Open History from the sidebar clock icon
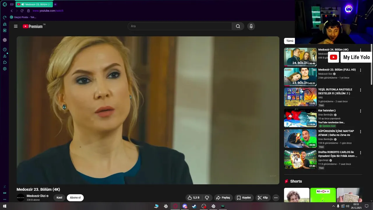Image resolution: width=373 pixels, height=210 pixels. tap(5, 50)
